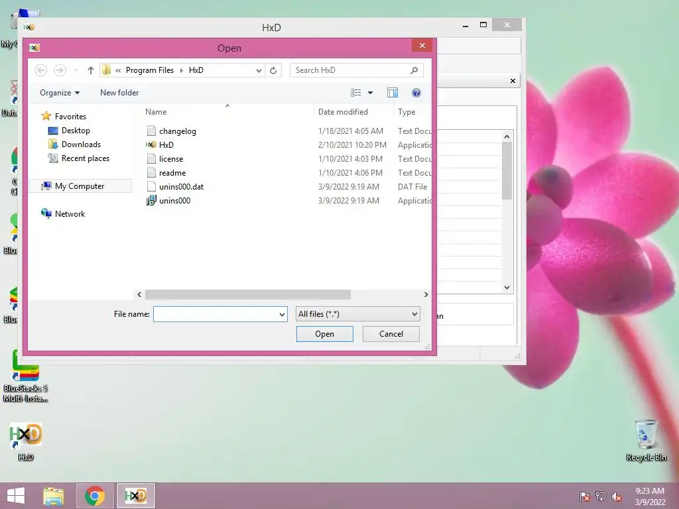Open File Explorer from taskbar

tap(54, 496)
